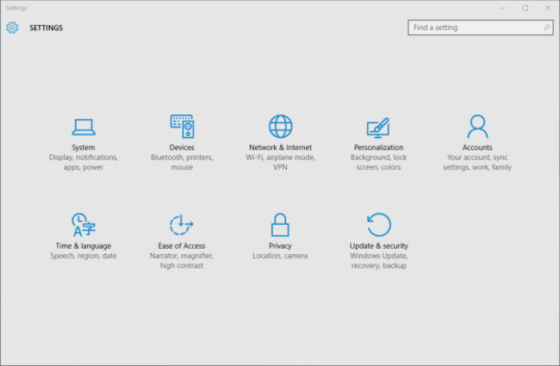Click 'Narrator, magnifier, high contrast' description

(x=182, y=261)
